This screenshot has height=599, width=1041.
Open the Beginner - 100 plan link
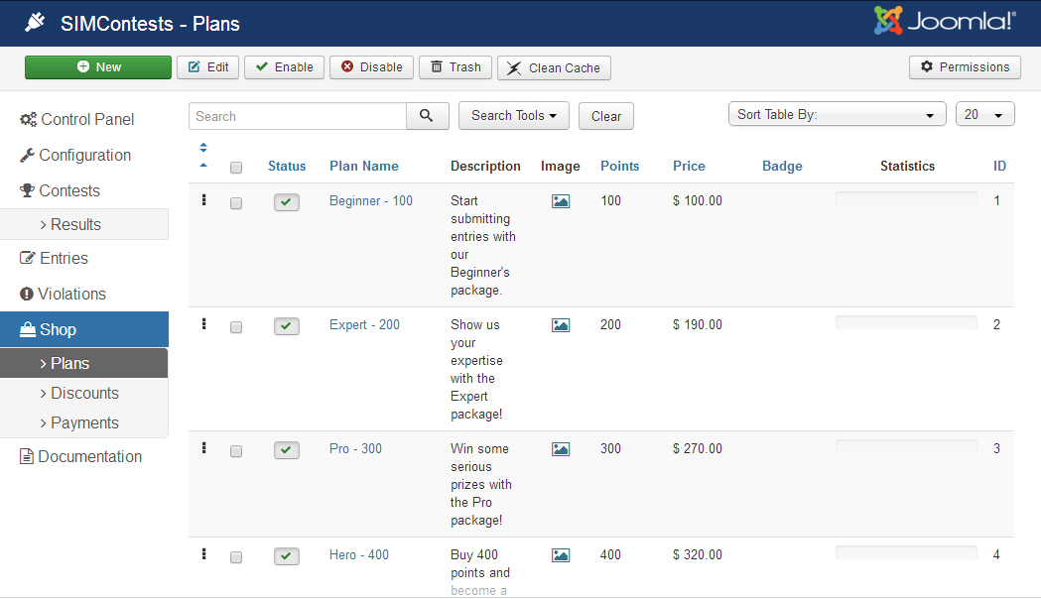tap(371, 201)
